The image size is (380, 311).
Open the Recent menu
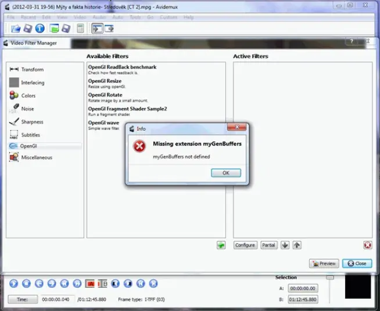28,17
